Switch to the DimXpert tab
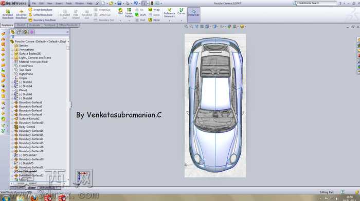This screenshot has width=360, height=201. pos(49,25)
